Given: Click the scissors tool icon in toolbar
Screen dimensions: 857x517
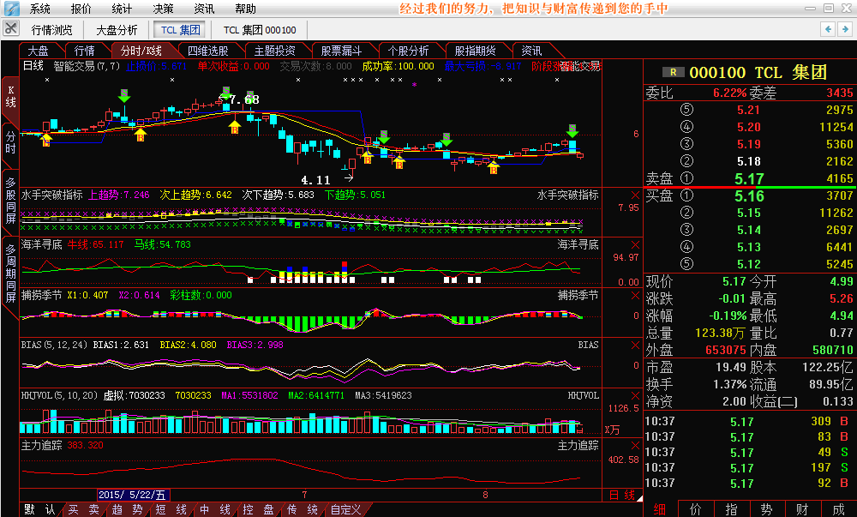Looking at the screenshot, I should click(x=11, y=29).
